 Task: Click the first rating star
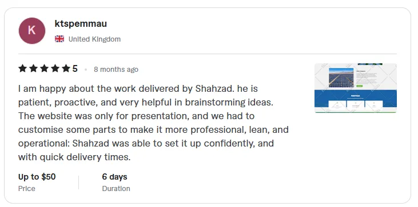click(x=23, y=68)
